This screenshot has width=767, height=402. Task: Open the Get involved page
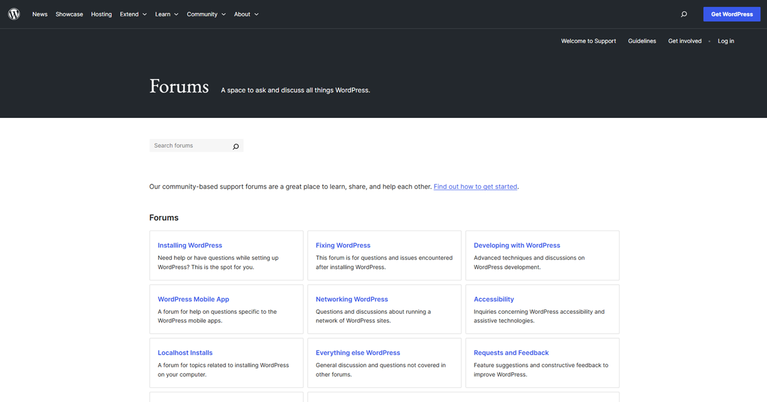(x=685, y=41)
